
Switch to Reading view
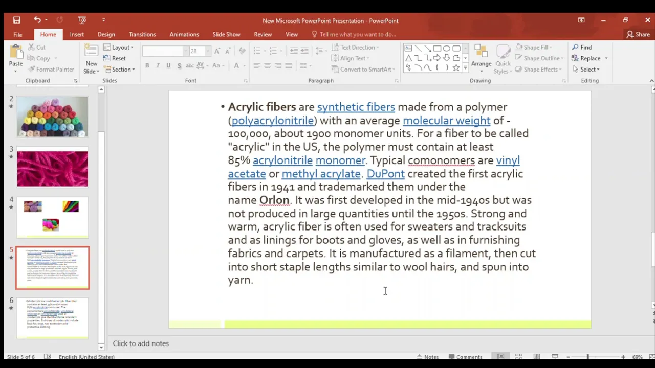click(537, 357)
